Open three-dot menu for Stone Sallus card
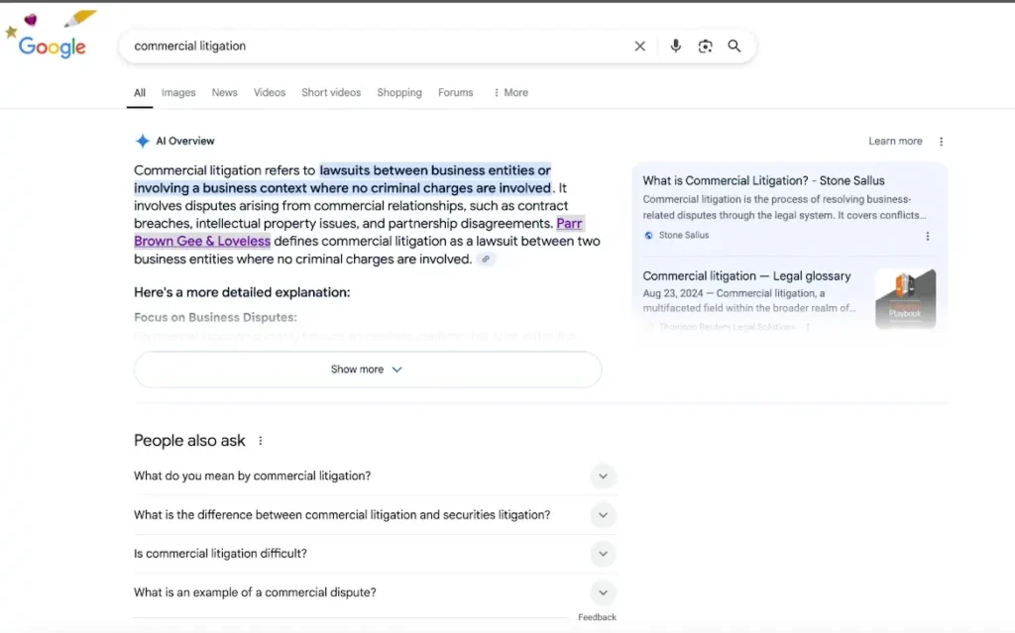This screenshot has width=1015, height=633. [927, 236]
